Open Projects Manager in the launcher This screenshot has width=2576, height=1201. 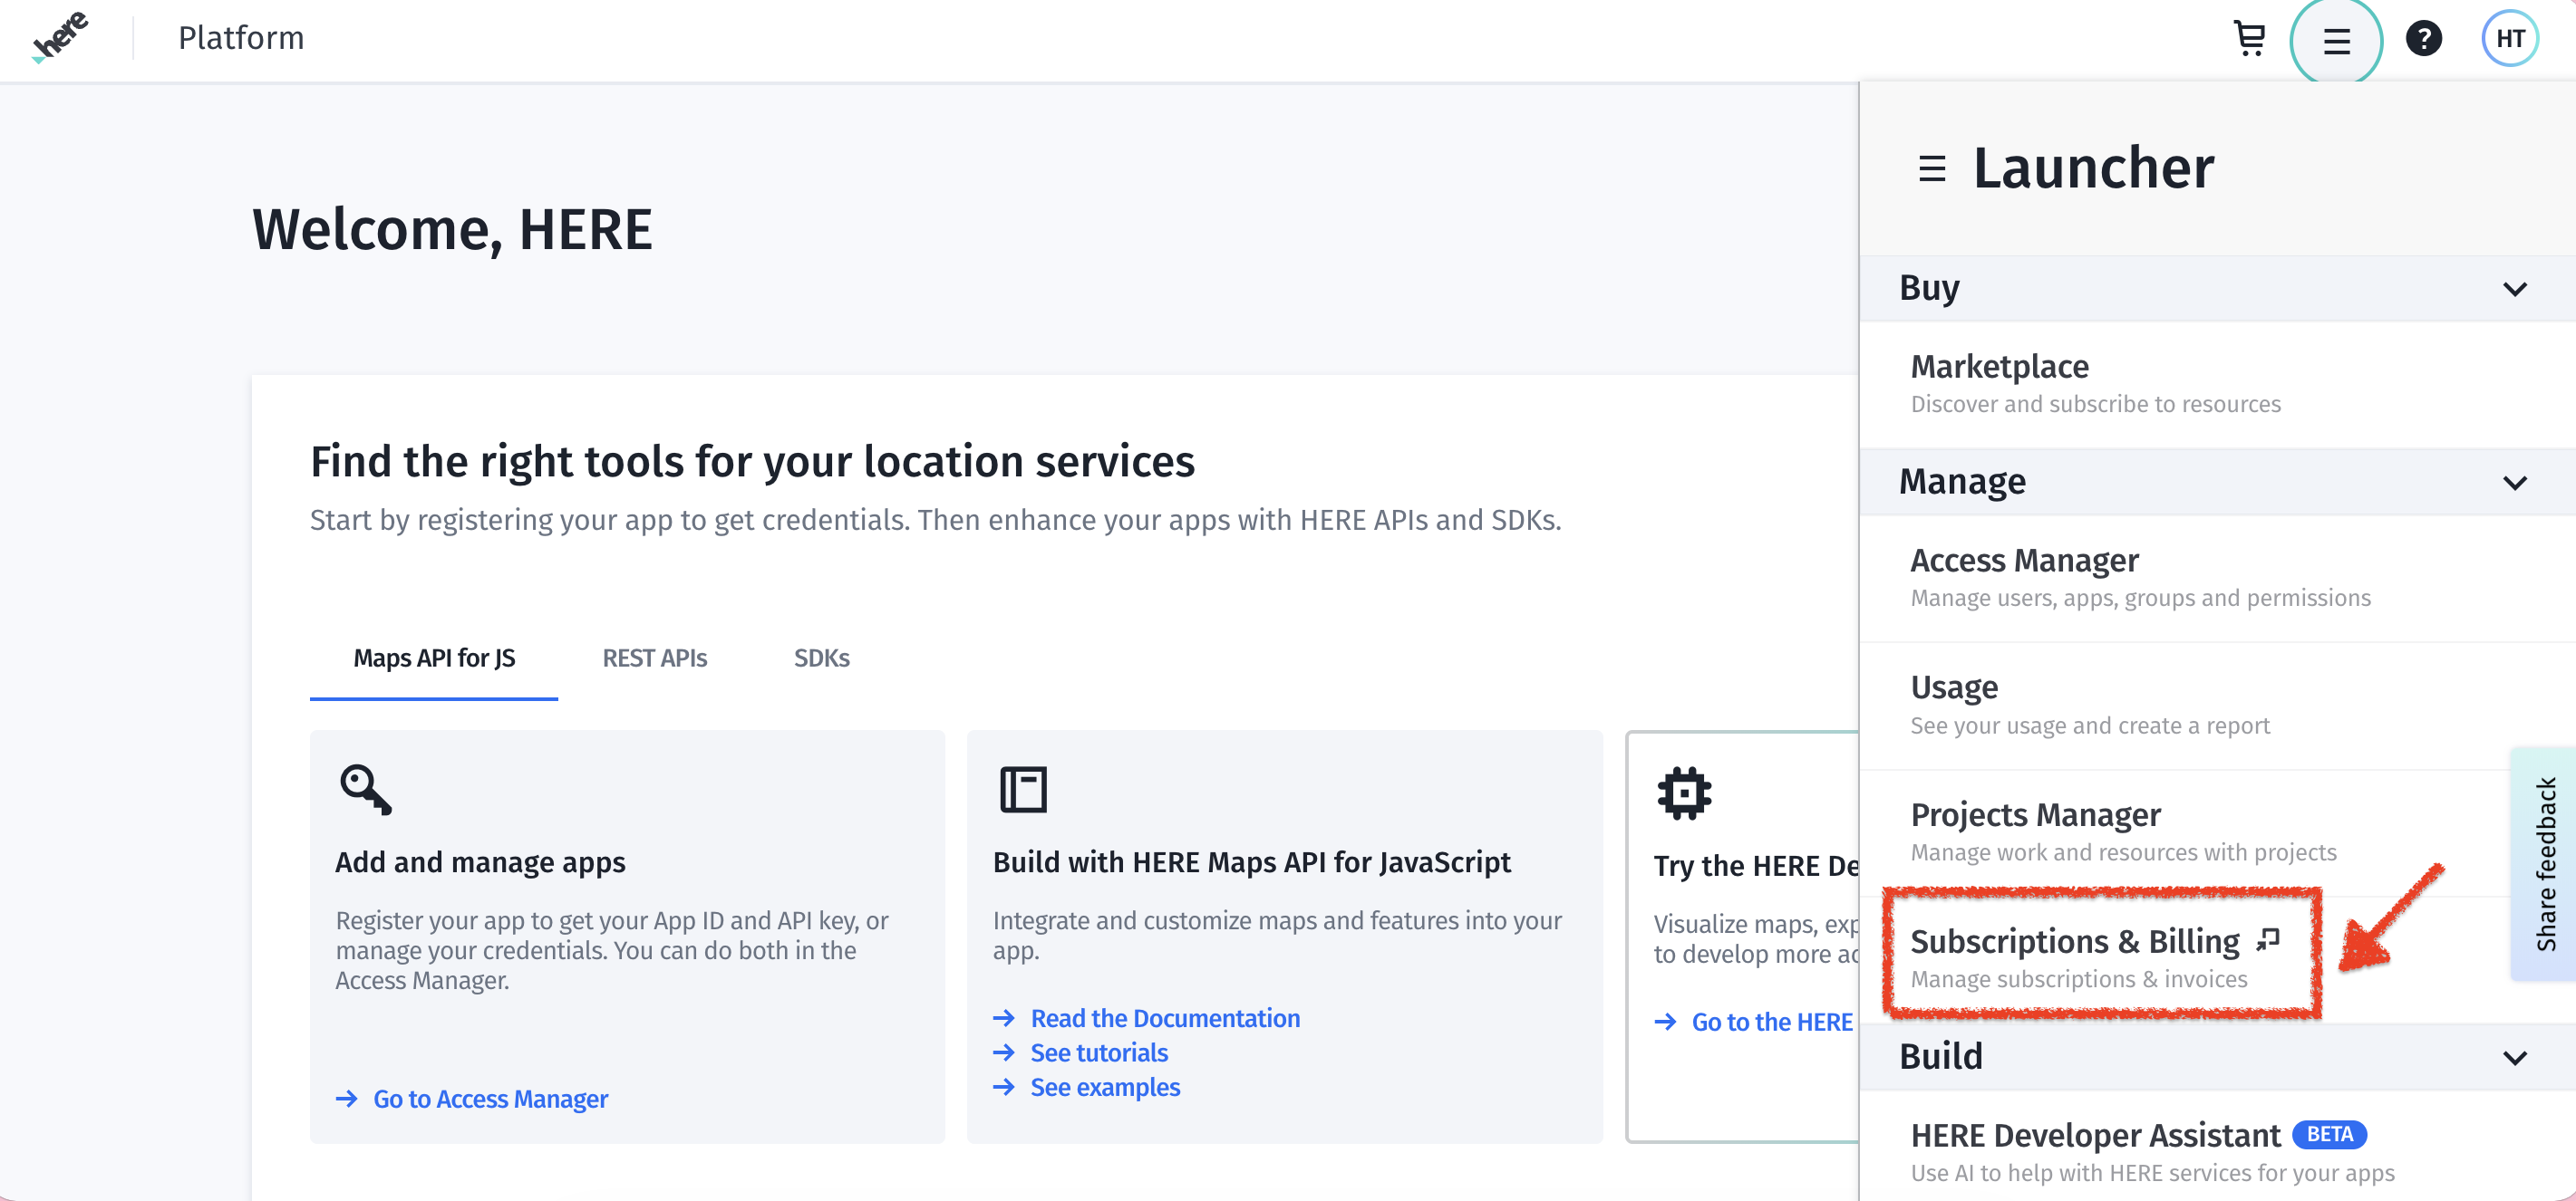pos(2217,832)
